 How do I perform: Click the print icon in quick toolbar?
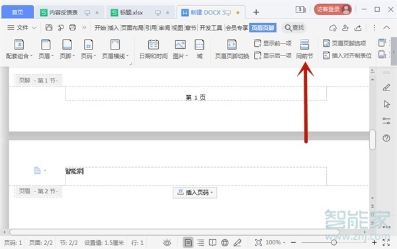(72, 27)
